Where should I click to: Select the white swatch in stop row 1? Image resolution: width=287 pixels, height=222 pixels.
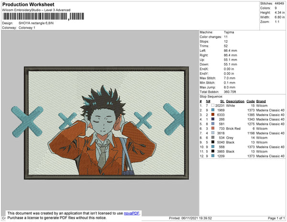coord(213,105)
